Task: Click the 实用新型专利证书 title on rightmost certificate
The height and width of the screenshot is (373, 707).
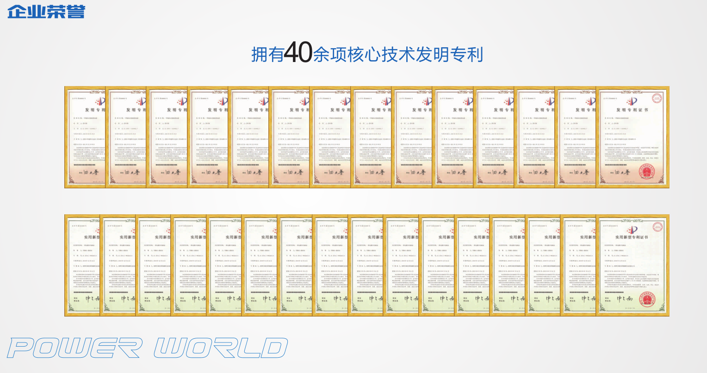Action: (x=631, y=237)
